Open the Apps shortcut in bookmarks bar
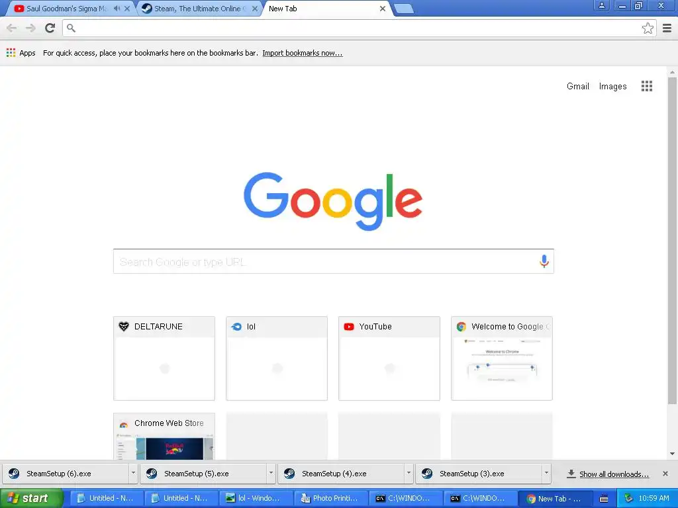Image resolution: width=678 pixels, height=508 pixels. 21,53
